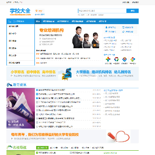The width and height of the screenshot is (155, 155).
Task: Click the 专业培训机构 banner heading
Action: (x=51, y=30)
